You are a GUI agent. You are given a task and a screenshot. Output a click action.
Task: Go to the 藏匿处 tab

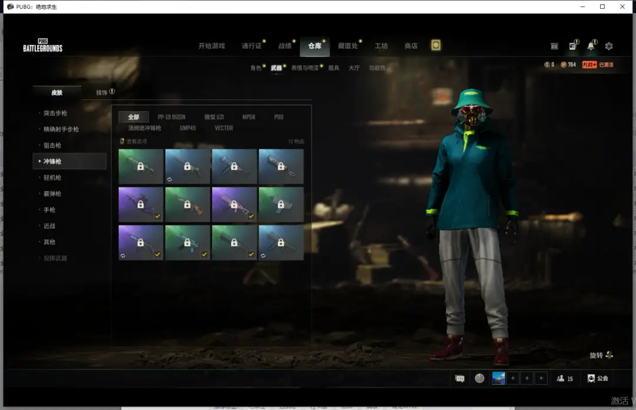pos(348,46)
